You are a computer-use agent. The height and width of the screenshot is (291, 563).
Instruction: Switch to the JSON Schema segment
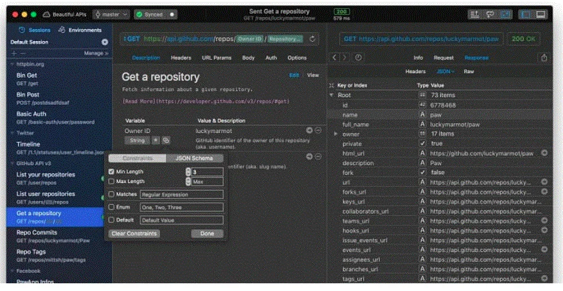(194, 158)
